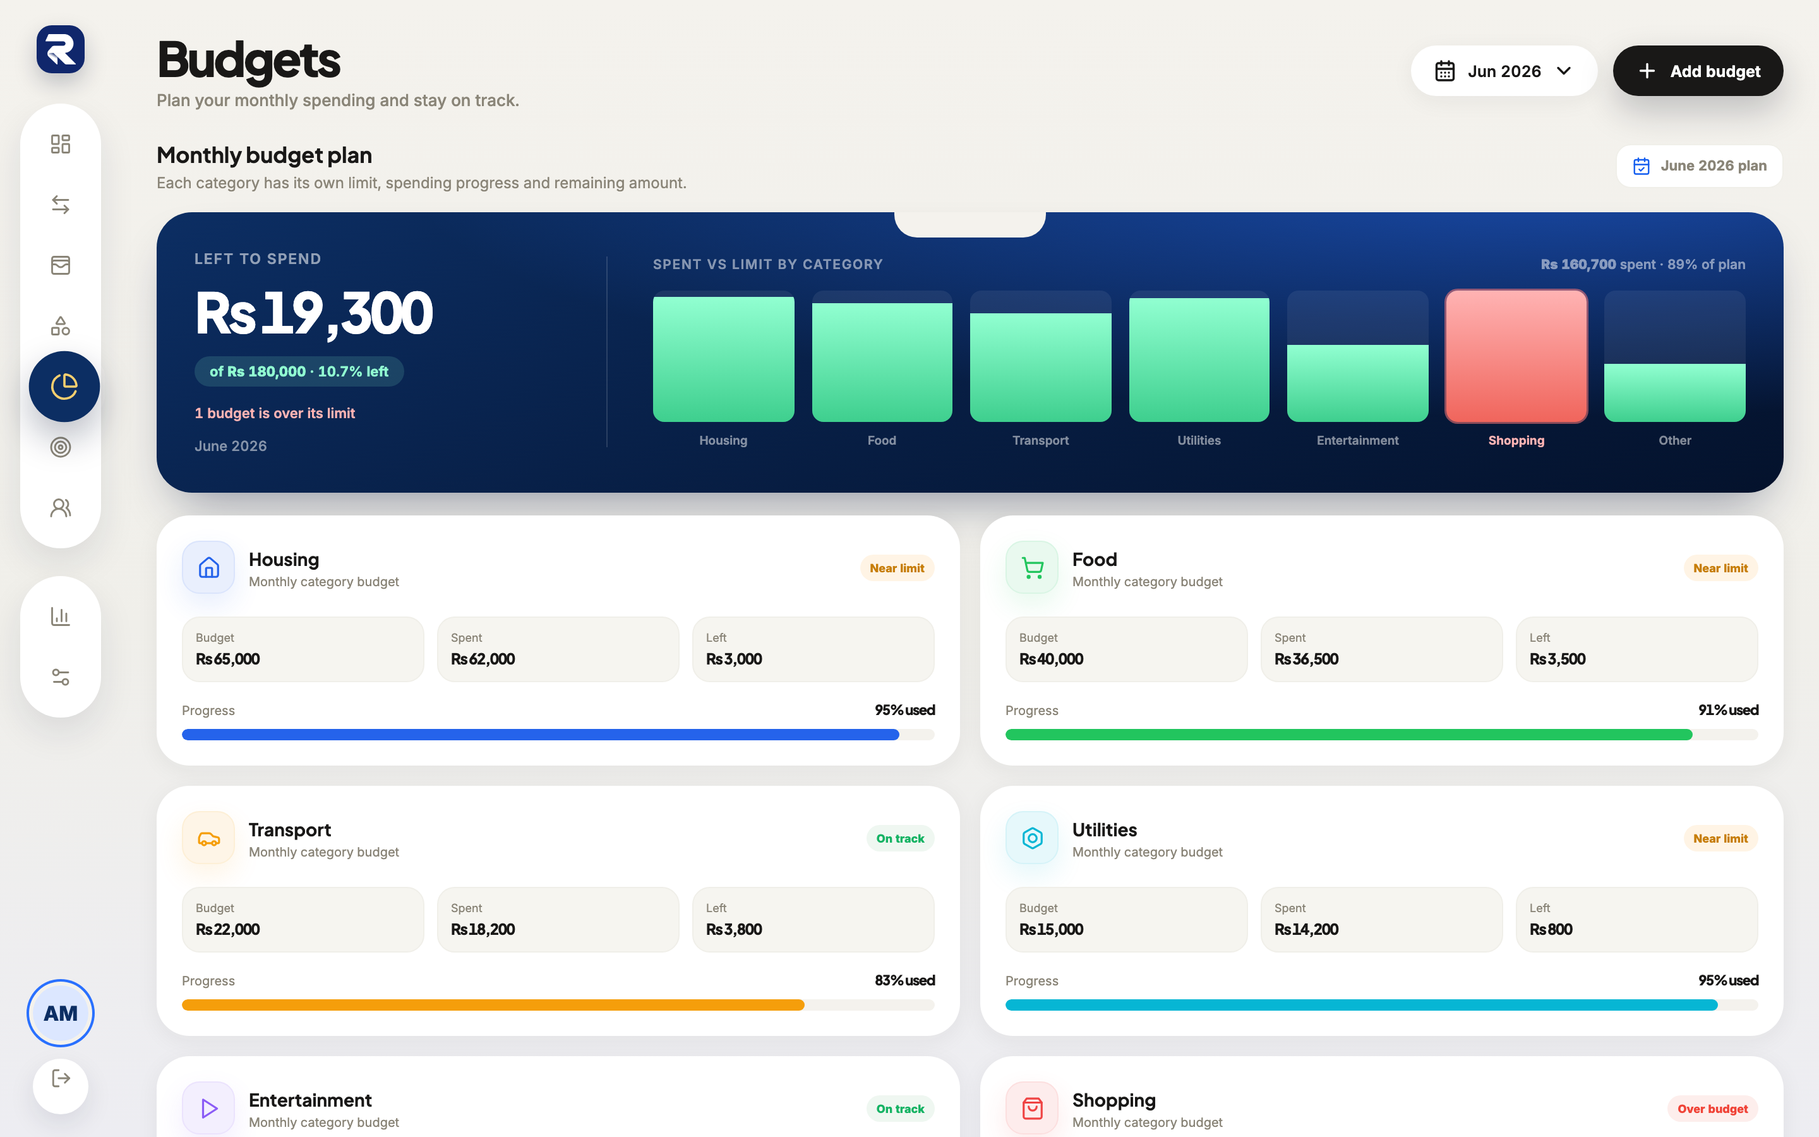Click the Transport car icon
This screenshot has height=1137, width=1819.
(208, 838)
